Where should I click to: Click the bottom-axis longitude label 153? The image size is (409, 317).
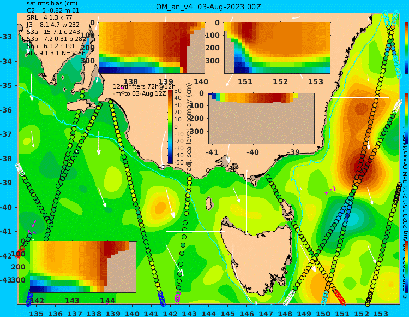pos(381,313)
